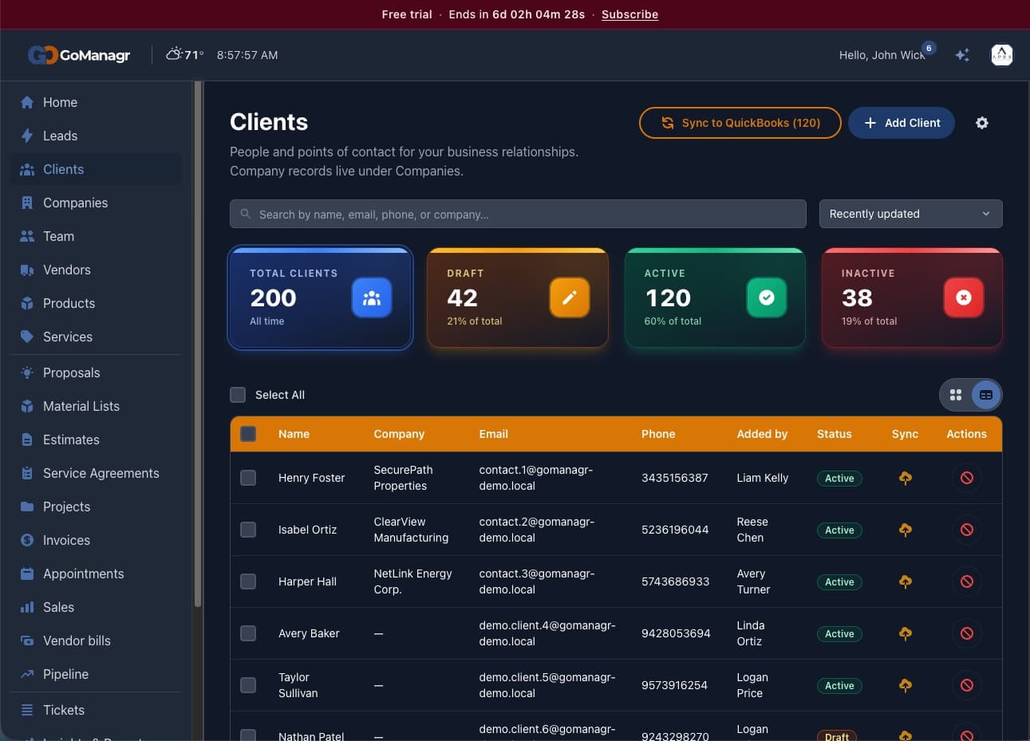Open Projects in sidebar

[x=96, y=506]
